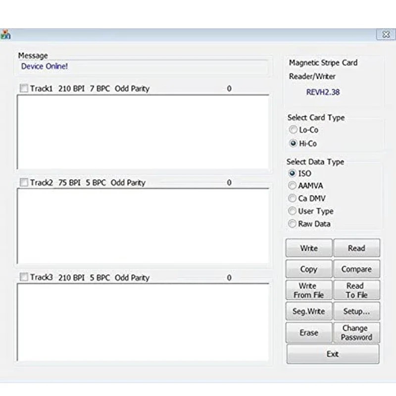The height and width of the screenshot is (396, 396).
Task: Click the 'Magnetic Stripe Card' label
Action: click(x=323, y=63)
